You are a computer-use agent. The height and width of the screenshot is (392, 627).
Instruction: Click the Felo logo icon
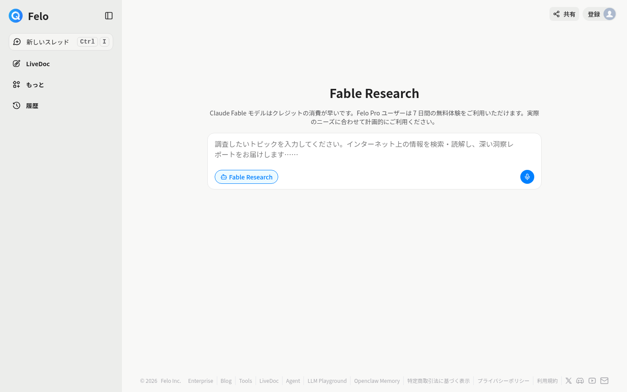tap(16, 16)
